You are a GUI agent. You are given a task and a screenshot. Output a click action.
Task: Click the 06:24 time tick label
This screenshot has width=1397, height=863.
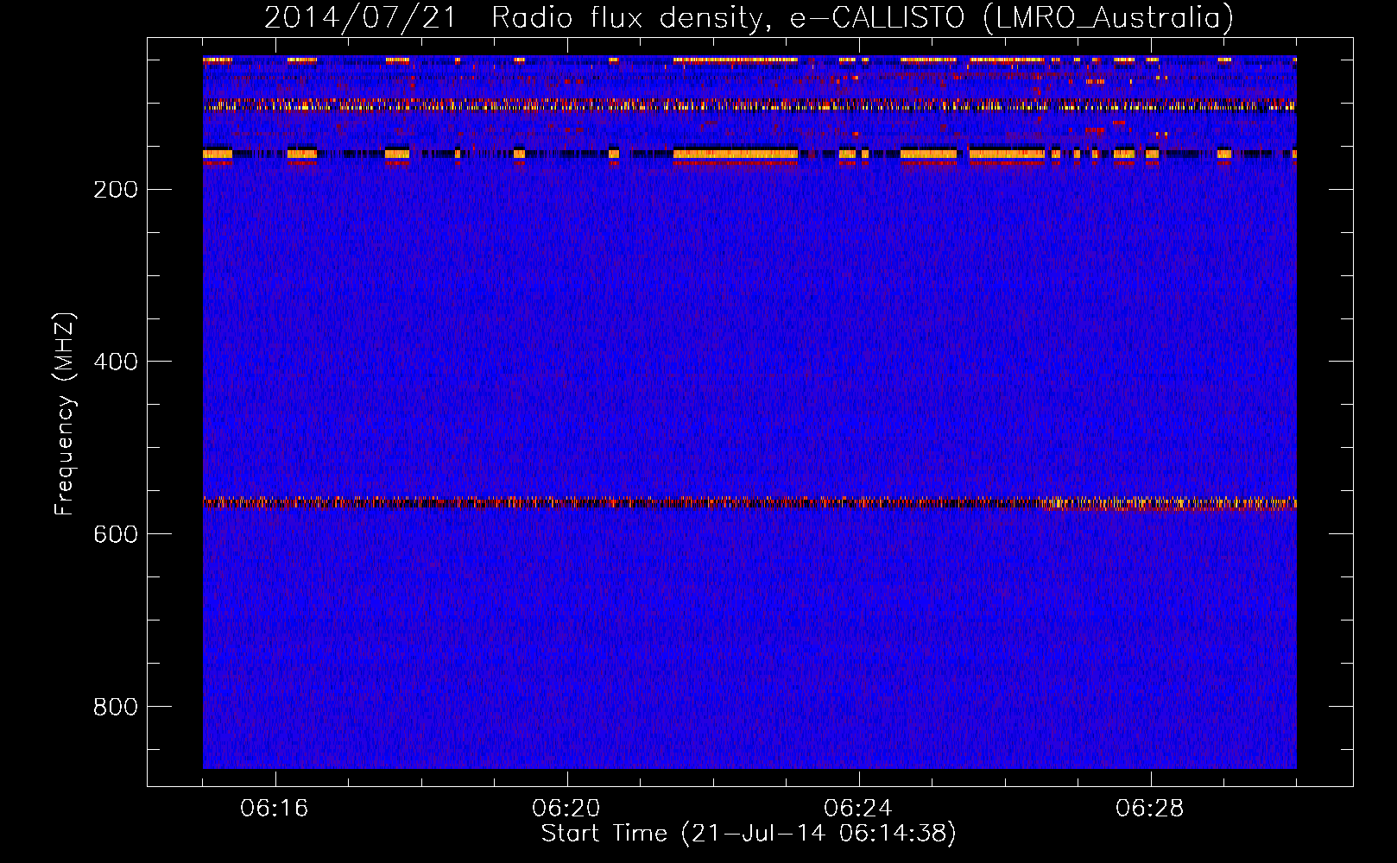pyautogui.click(x=858, y=809)
